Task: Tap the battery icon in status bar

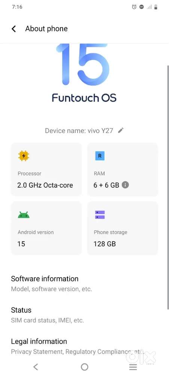Action: (x=156, y=7)
